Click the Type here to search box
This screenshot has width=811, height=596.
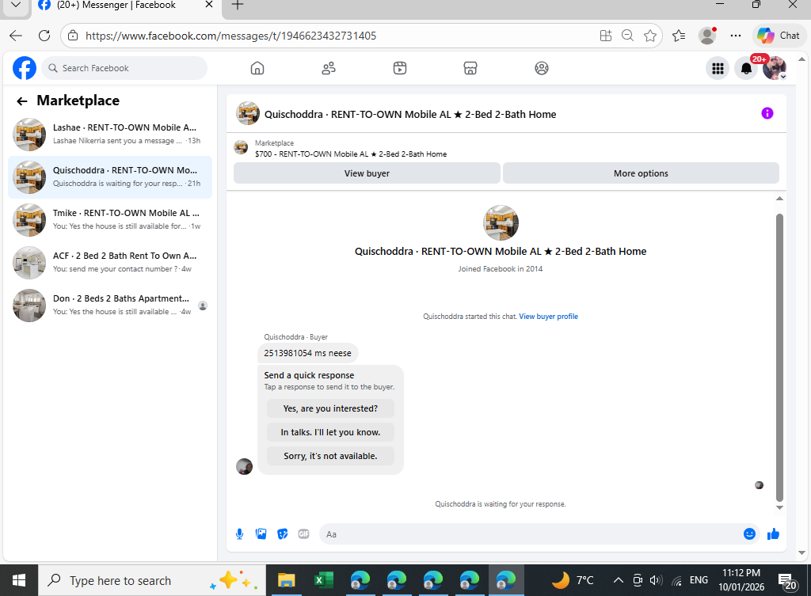151,580
